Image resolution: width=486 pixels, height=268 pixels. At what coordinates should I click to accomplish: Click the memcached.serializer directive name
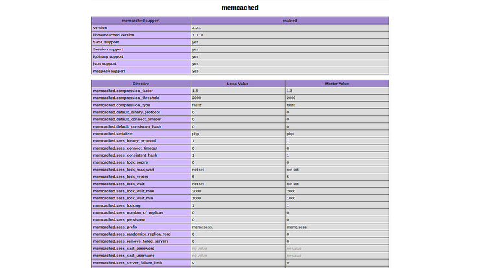pos(113,133)
